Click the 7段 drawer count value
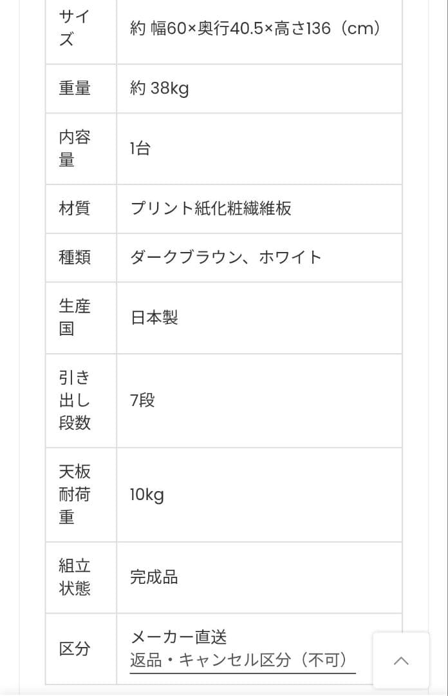Viewport: 448px width, 696px height. point(143,401)
